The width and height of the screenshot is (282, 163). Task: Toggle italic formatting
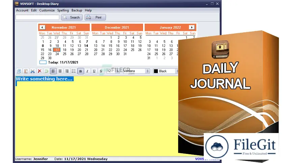(87, 71)
